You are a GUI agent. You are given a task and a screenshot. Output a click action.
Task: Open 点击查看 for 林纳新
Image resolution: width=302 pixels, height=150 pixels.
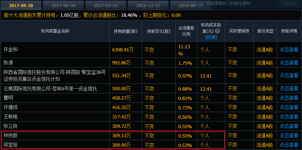click(289, 136)
